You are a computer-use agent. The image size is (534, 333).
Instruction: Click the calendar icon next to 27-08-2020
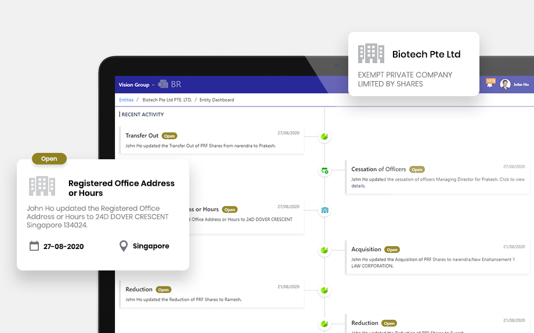34,246
